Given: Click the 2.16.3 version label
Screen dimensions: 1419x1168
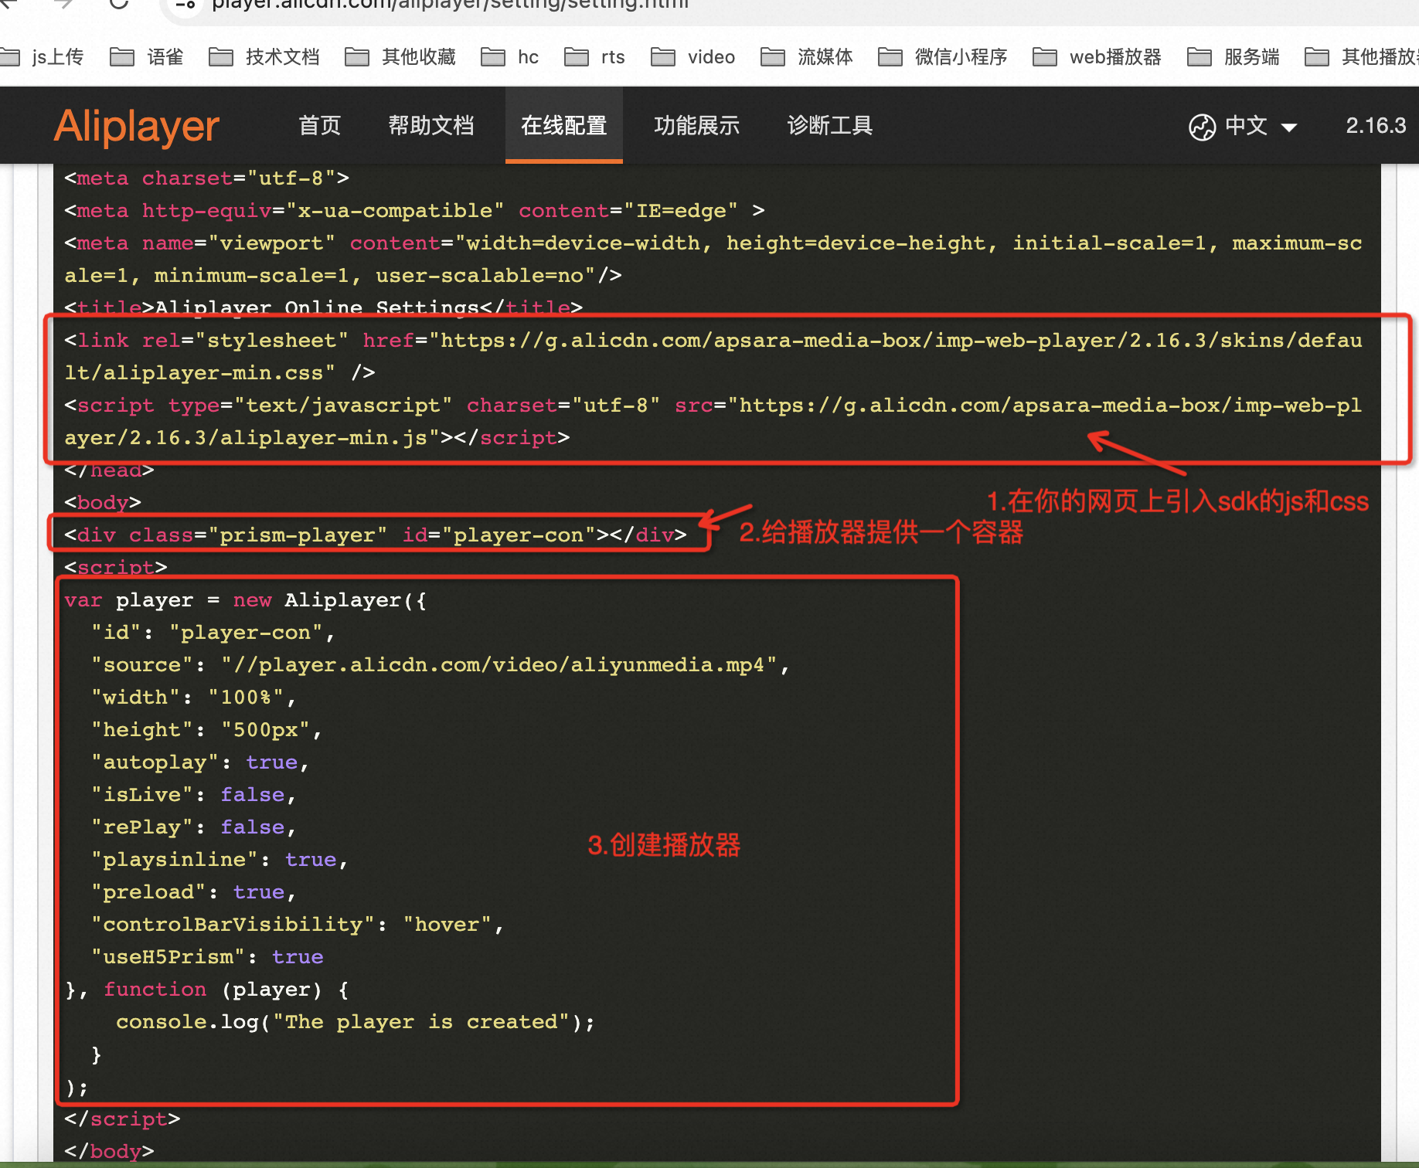Looking at the screenshot, I should pyautogui.click(x=1376, y=126).
